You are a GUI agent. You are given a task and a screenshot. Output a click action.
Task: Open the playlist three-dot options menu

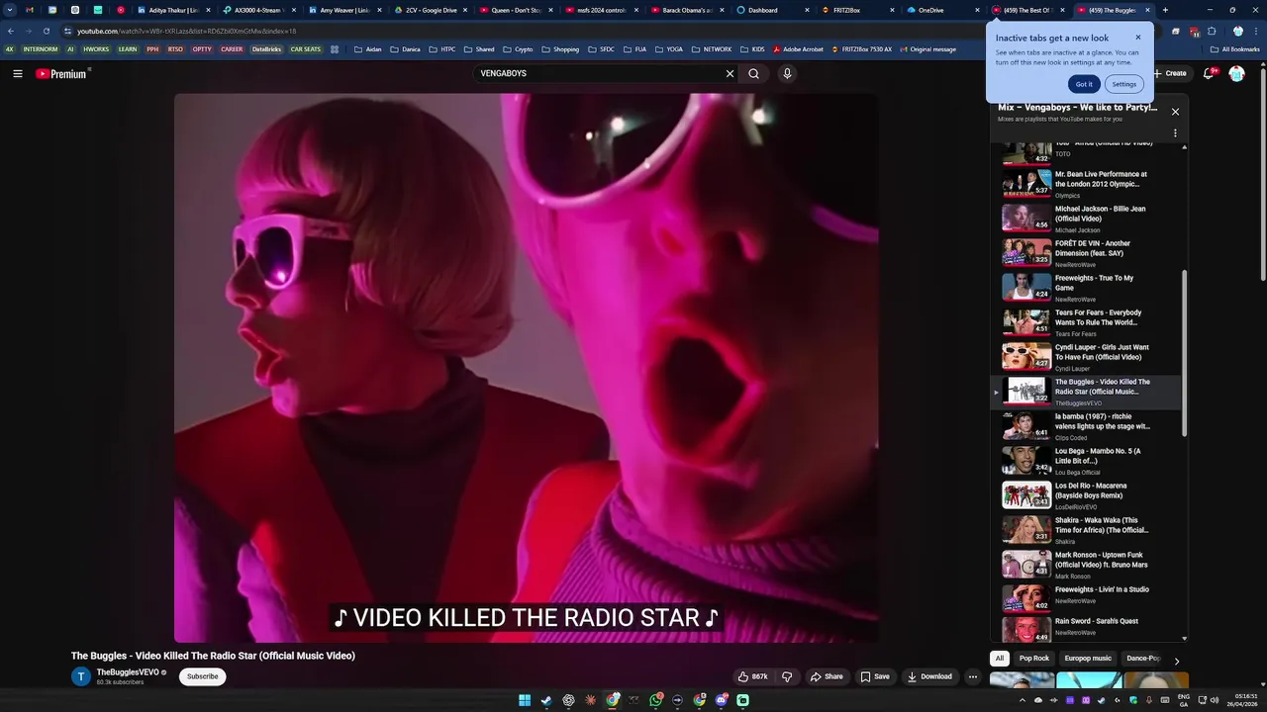click(x=1175, y=133)
